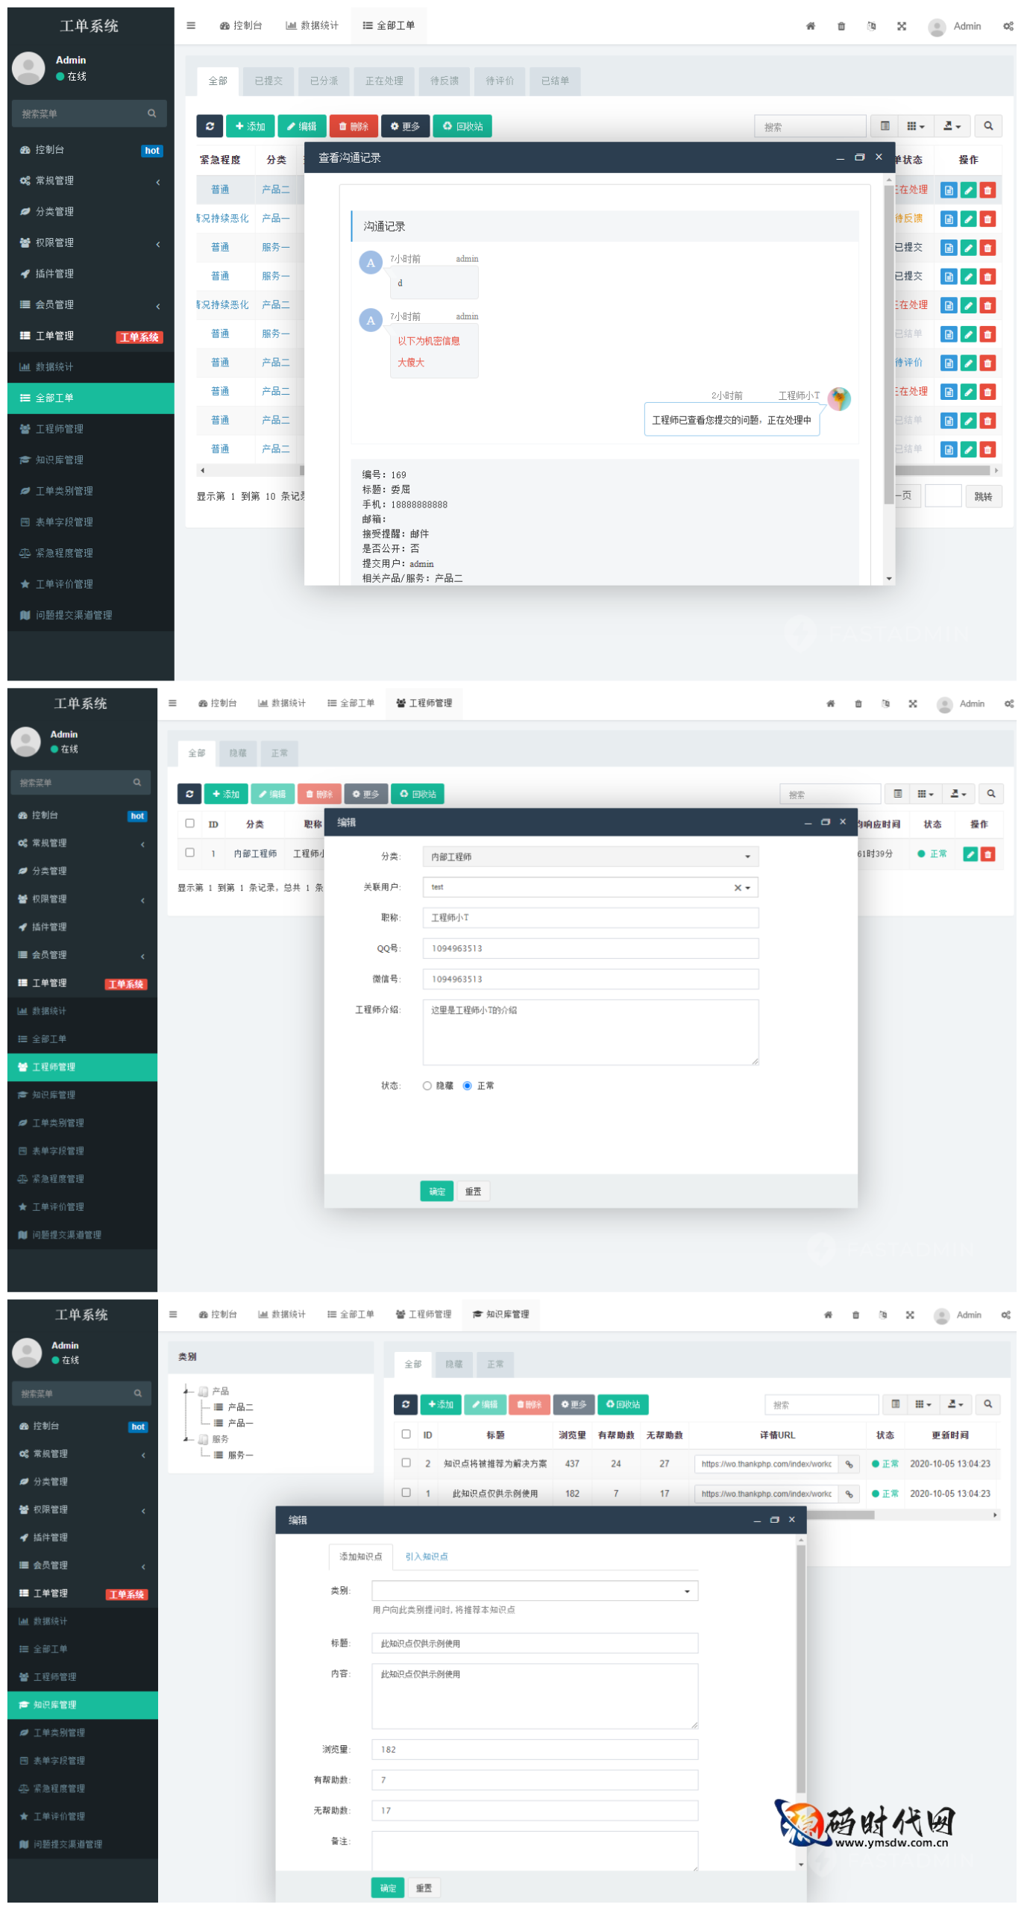Click 工程师小T's avatar in the 沟通记录 chat

[839, 398]
